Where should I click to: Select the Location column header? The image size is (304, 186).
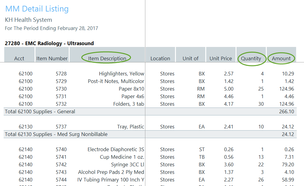160,58
